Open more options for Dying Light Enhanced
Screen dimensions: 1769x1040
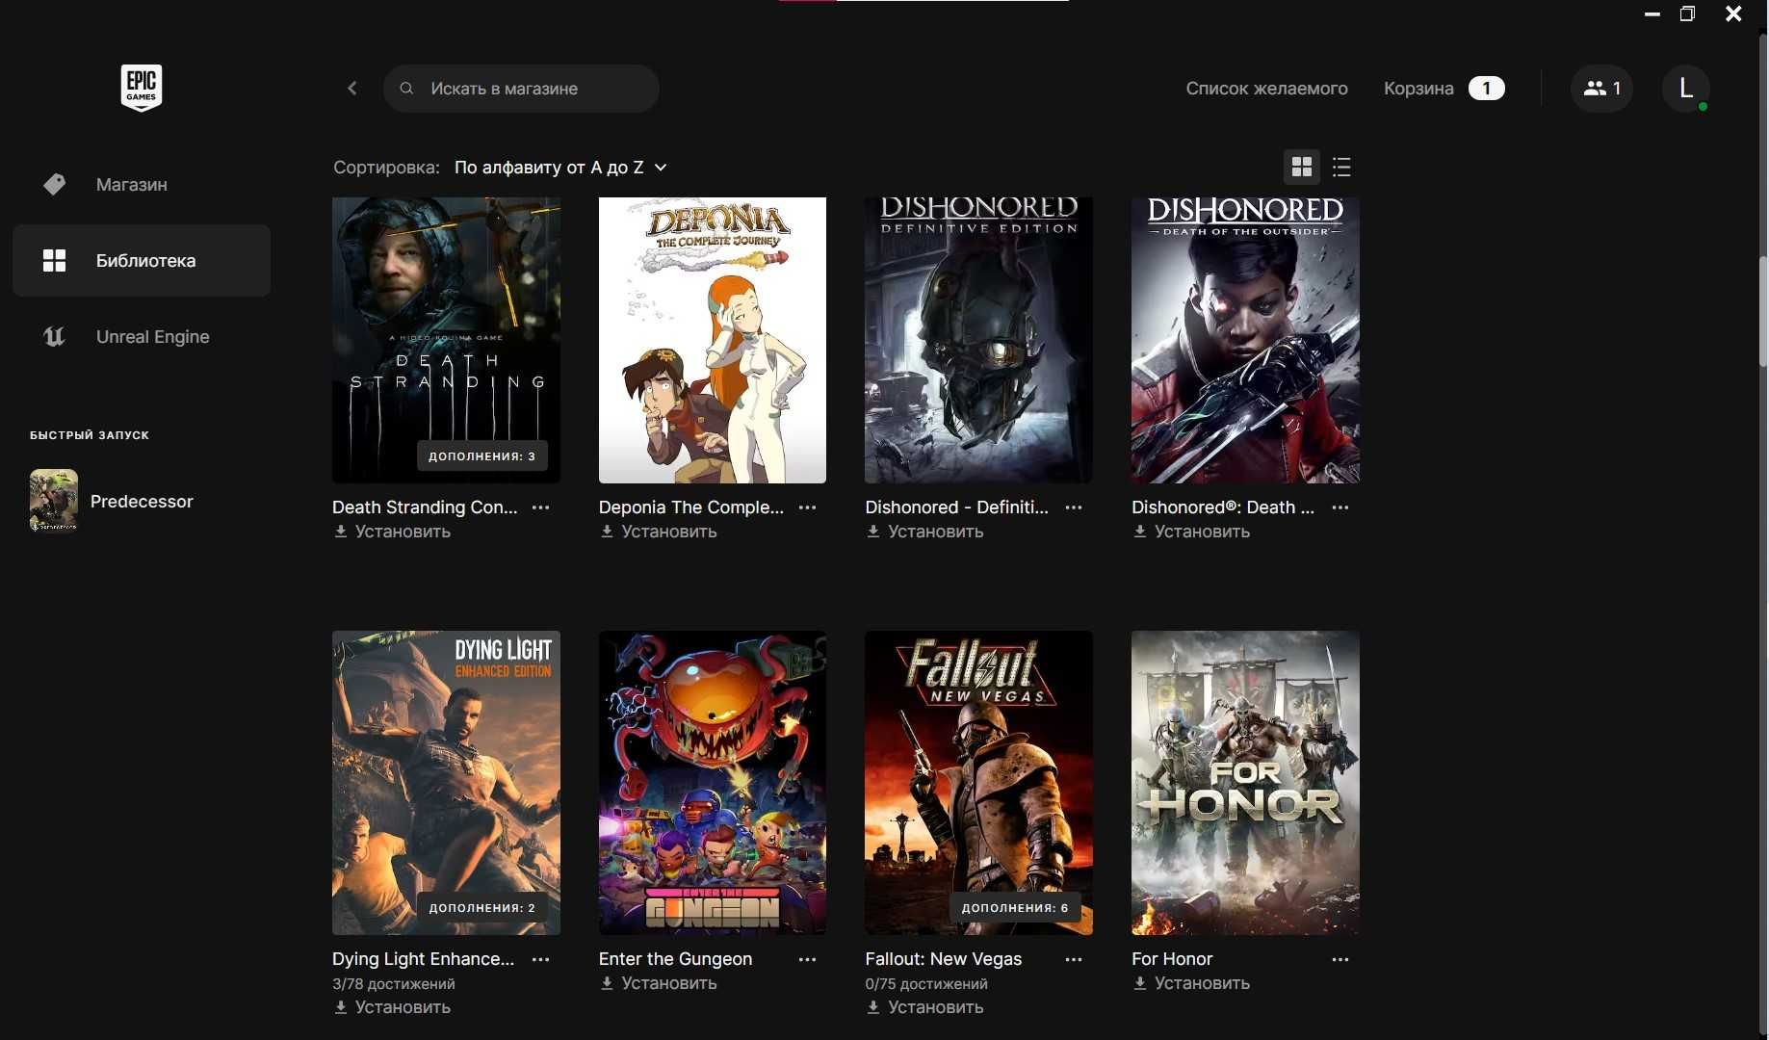(x=541, y=960)
